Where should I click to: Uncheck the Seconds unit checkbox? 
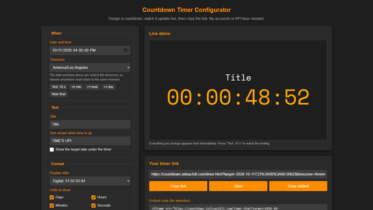[x=94, y=206]
